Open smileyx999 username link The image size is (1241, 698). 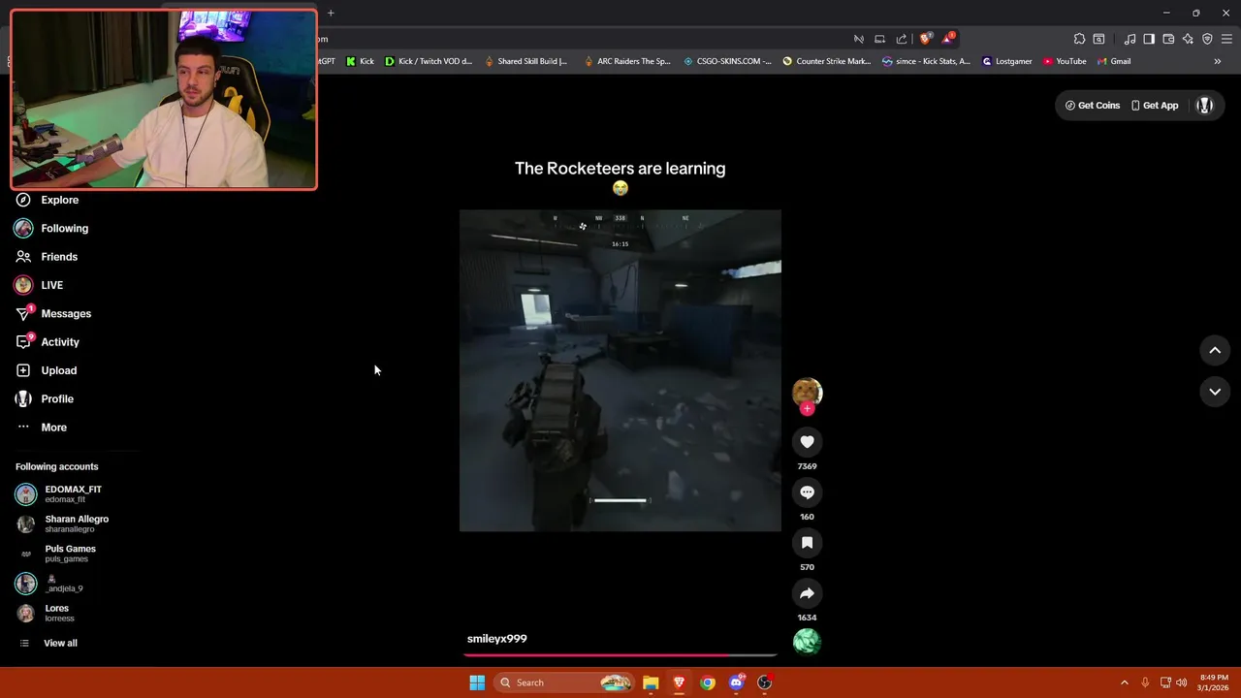coord(497,639)
